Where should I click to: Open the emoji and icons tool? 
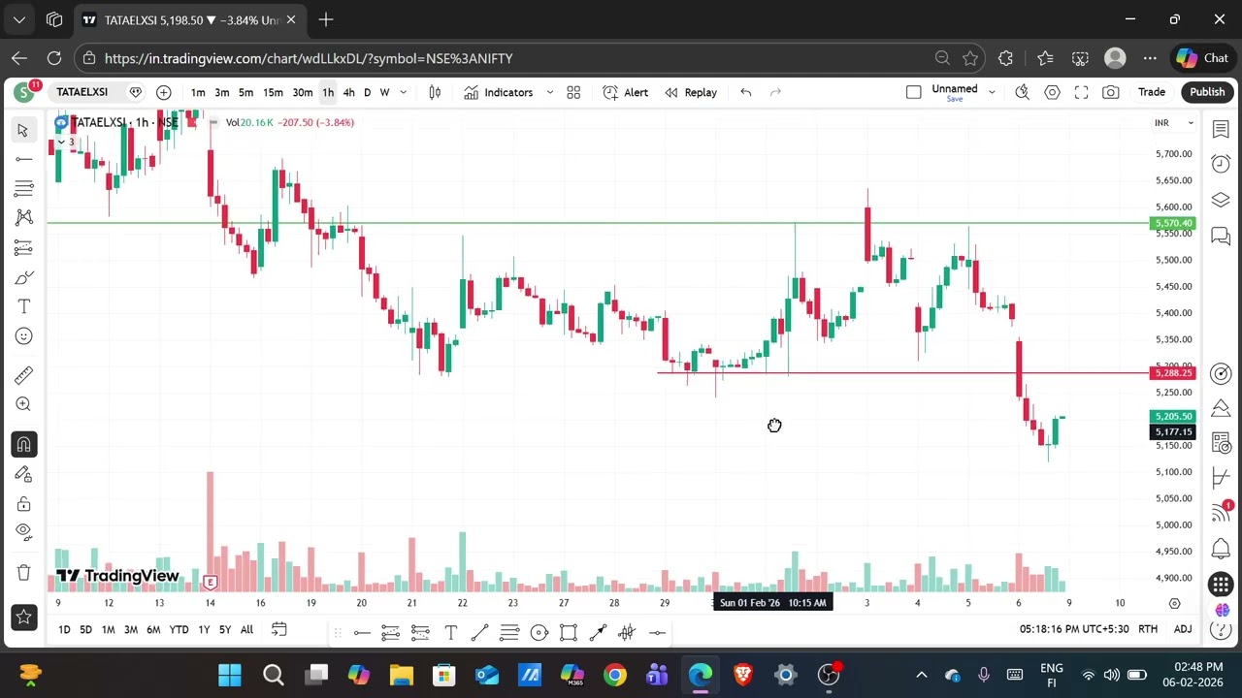[23, 336]
